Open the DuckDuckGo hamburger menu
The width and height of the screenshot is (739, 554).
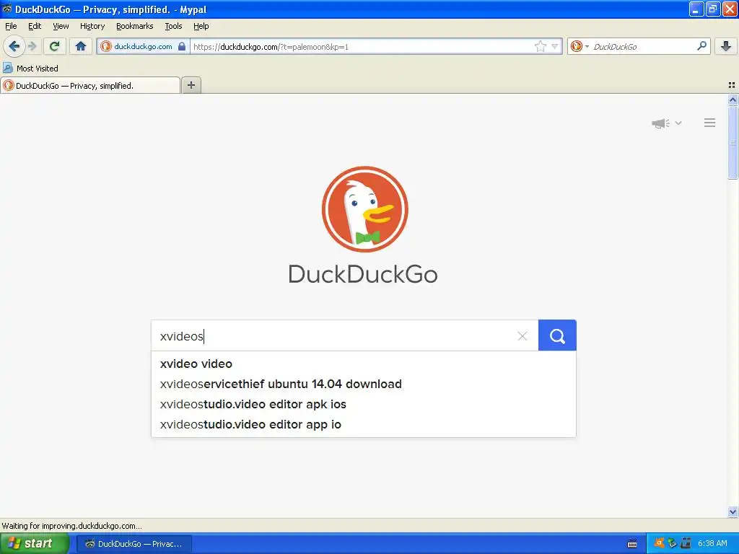(710, 123)
